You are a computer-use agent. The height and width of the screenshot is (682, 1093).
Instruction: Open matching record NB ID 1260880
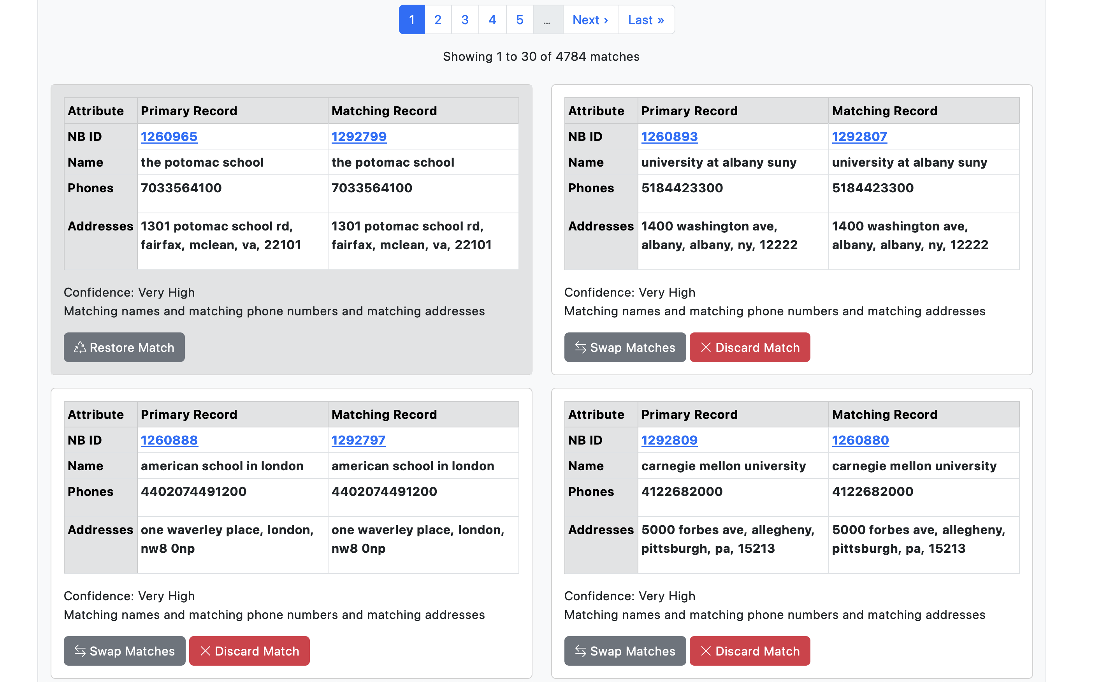coord(860,440)
